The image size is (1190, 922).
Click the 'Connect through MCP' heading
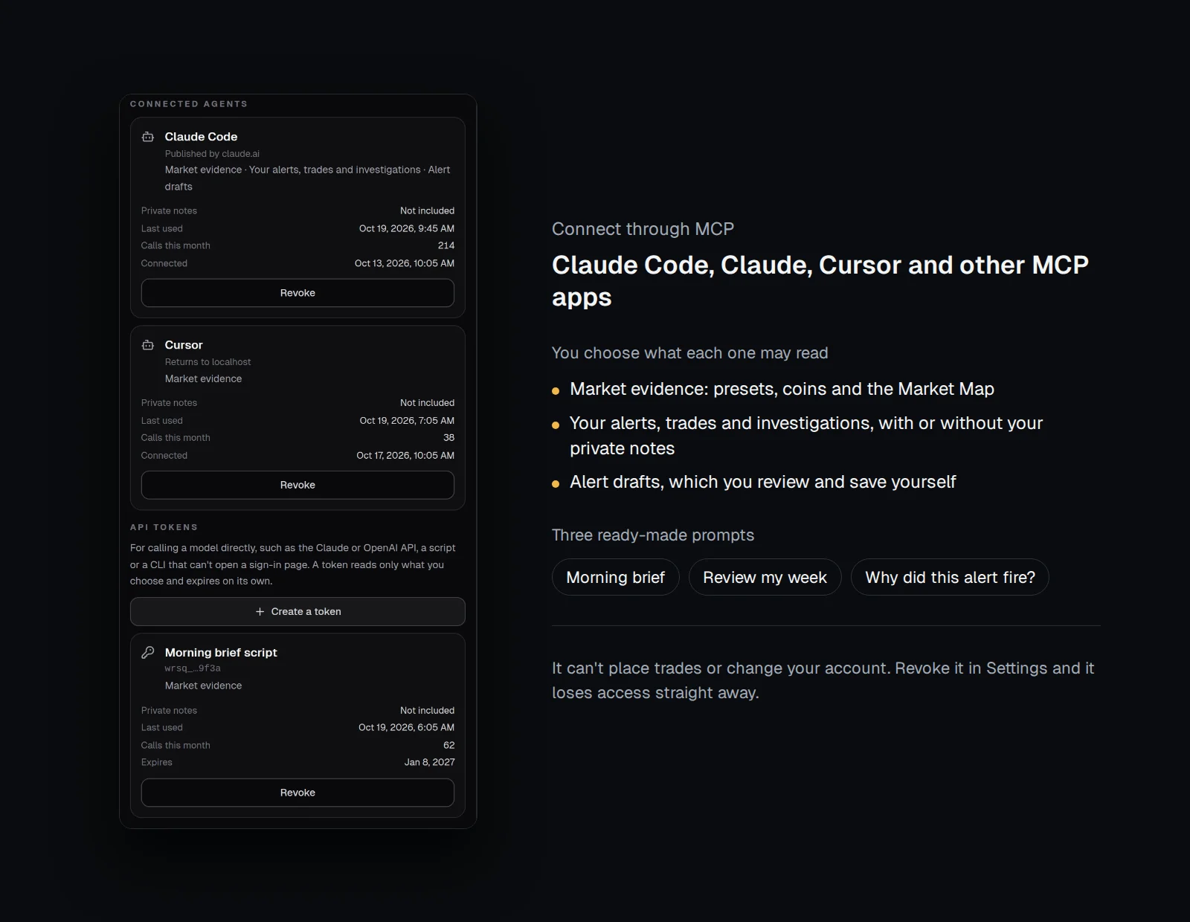click(x=643, y=229)
